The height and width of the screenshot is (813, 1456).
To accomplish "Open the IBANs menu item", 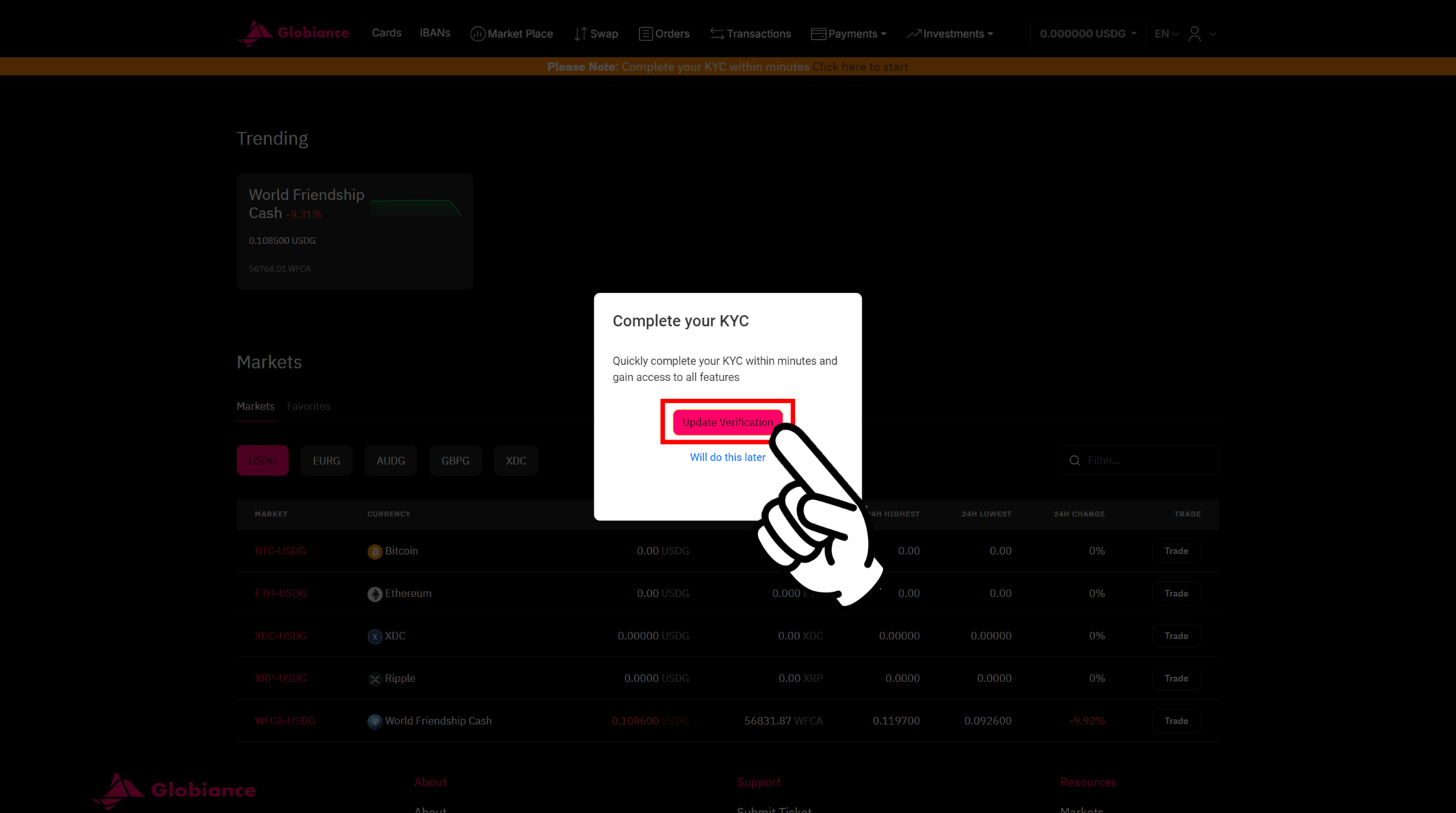I will coord(434,33).
